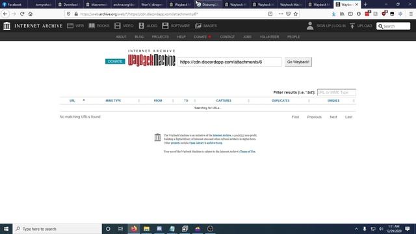The width and height of the screenshot is (416, 234).
Task: Toggle reader view icon in address bar
Action: pos(270,14)
